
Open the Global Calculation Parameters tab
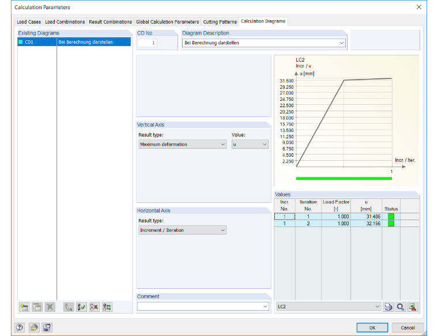pyautogui.click(x=167, y=22)
